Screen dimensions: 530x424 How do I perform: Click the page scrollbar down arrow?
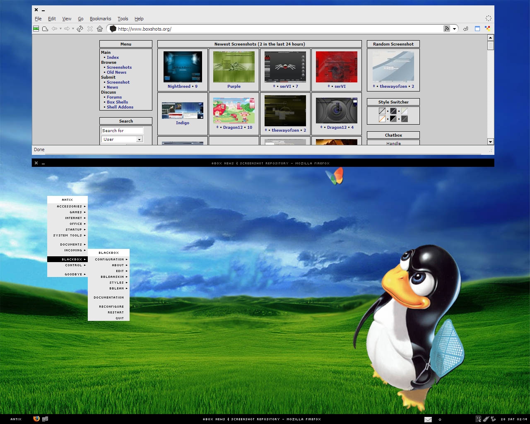tap(490, 142)
